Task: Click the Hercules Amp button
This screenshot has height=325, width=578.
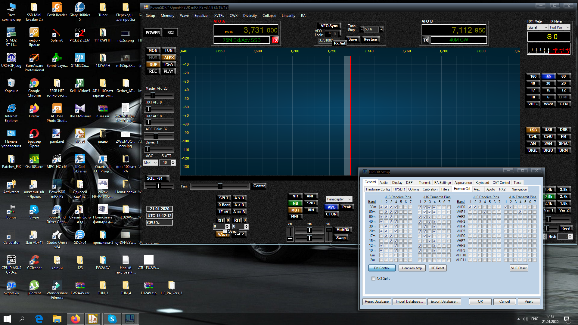Action: click(x=412, y=268)
